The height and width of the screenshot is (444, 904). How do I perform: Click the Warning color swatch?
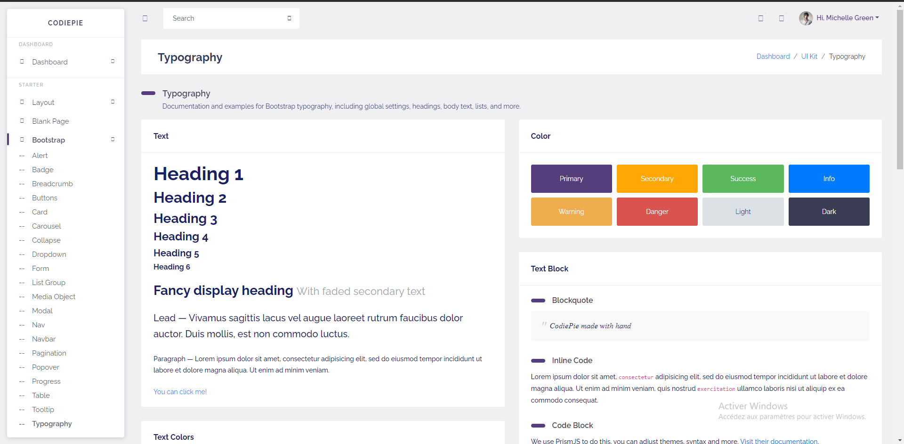pos(572,212)
